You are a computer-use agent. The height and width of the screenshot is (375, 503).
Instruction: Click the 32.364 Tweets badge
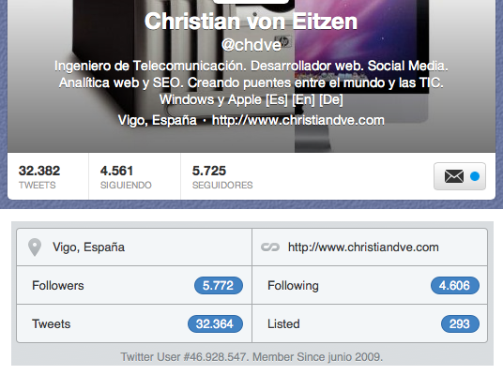coord(215,323)
